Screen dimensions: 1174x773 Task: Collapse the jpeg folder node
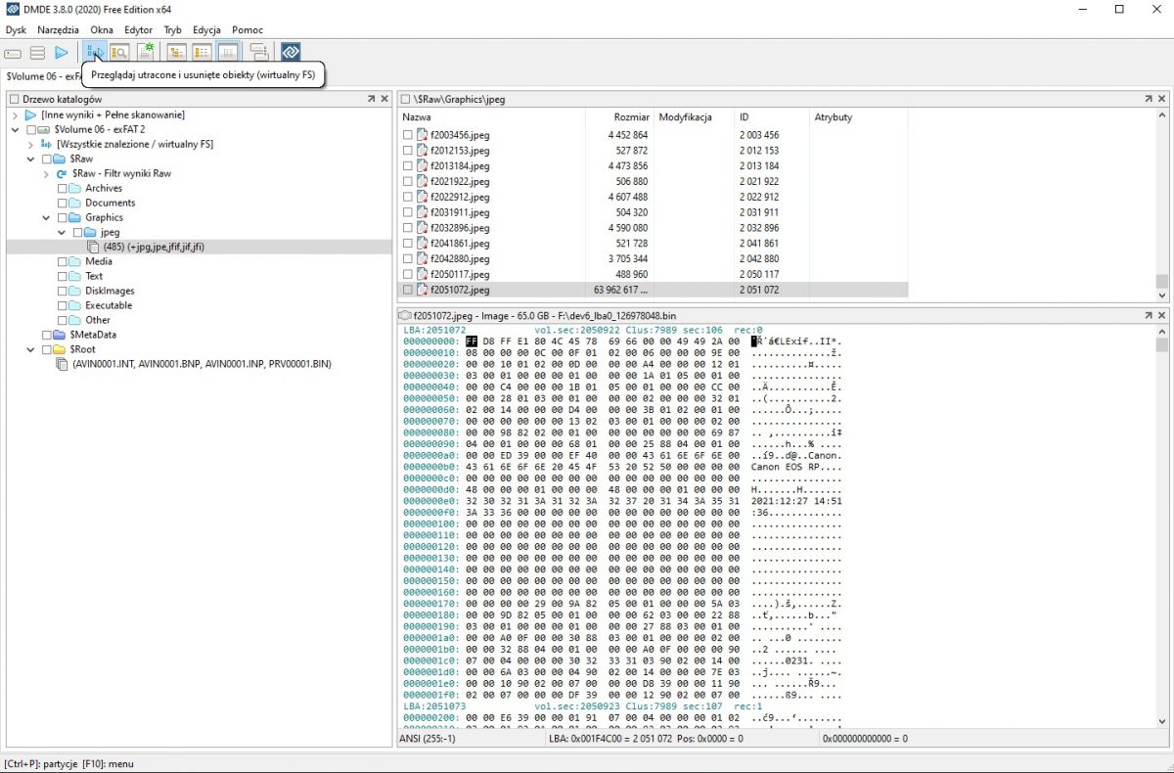click(62, 232)
